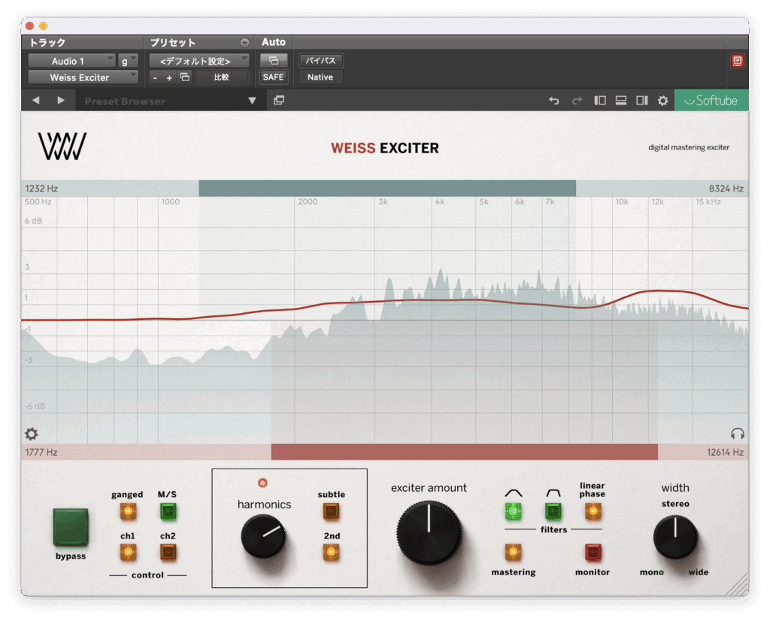Click the exciter amount knob
Viewport: 770px width, 621px height.
(429, 532)
